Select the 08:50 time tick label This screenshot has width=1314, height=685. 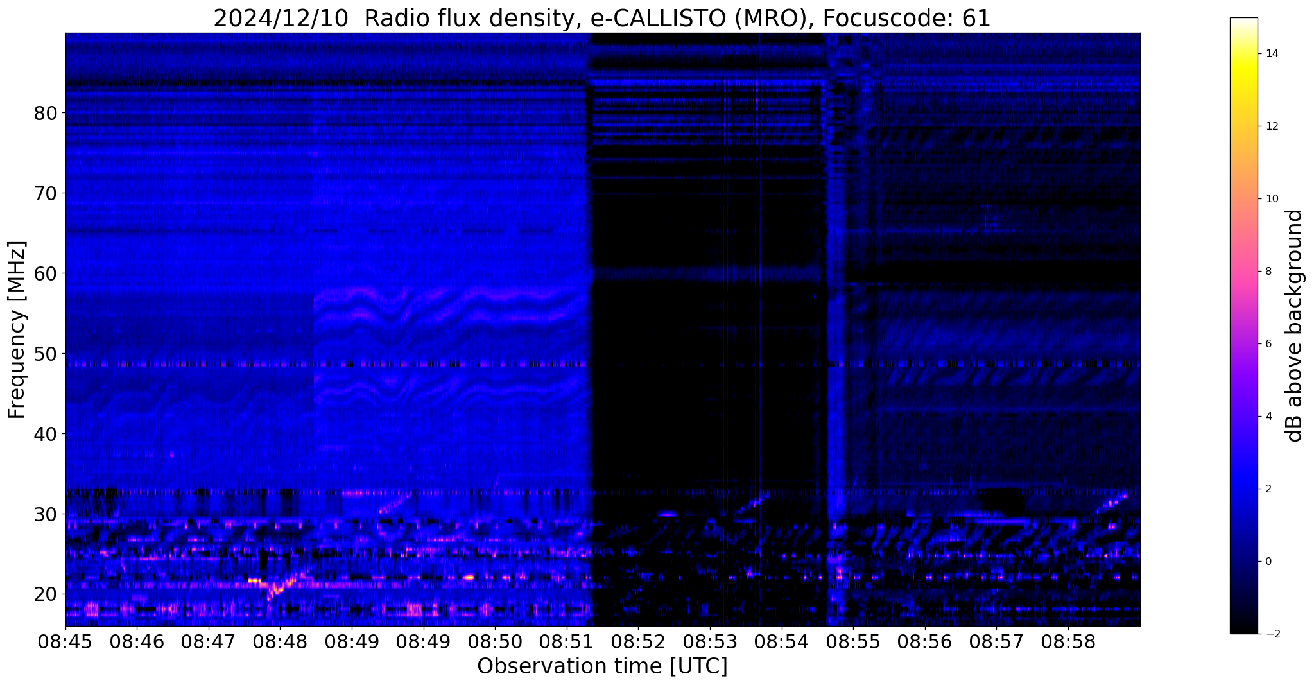point(495,641)
